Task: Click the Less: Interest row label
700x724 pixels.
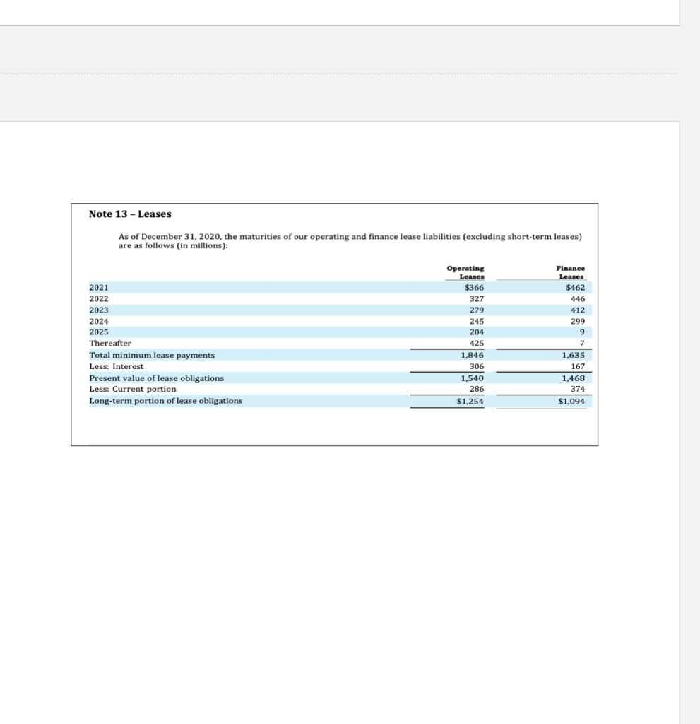Action: (116, 366)
